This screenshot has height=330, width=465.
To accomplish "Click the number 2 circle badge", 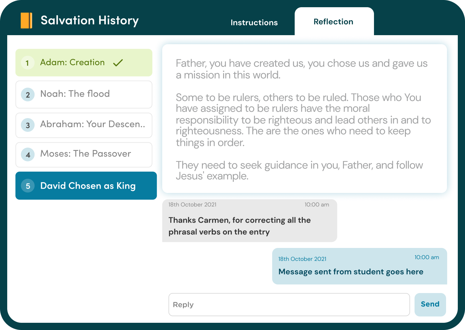I will tap(28, 95).
